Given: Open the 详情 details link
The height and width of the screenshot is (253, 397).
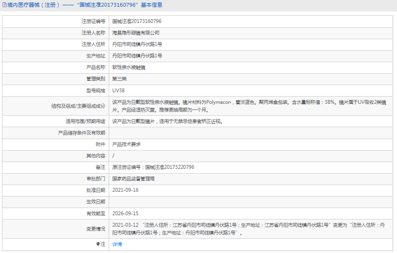Looking at the screenshot, I should [x=117, y=244].
